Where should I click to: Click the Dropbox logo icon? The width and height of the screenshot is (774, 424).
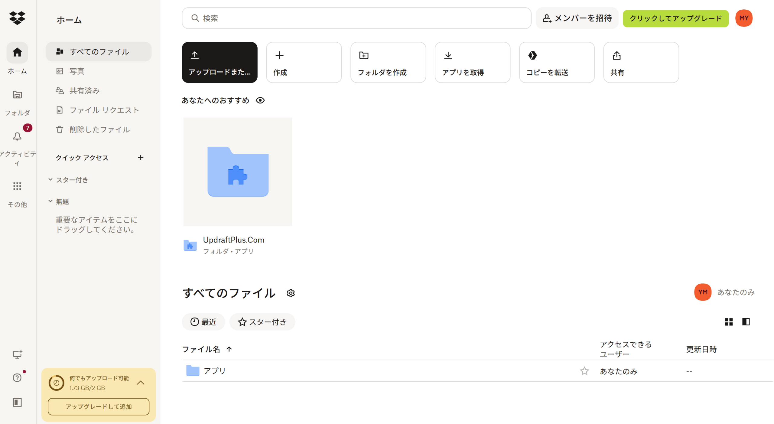(17, 18)
